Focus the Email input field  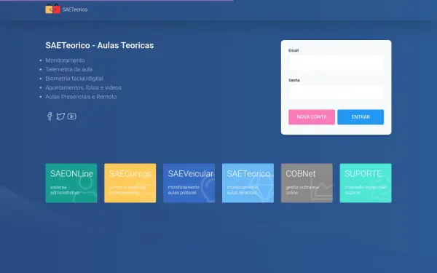click(336, 63)
